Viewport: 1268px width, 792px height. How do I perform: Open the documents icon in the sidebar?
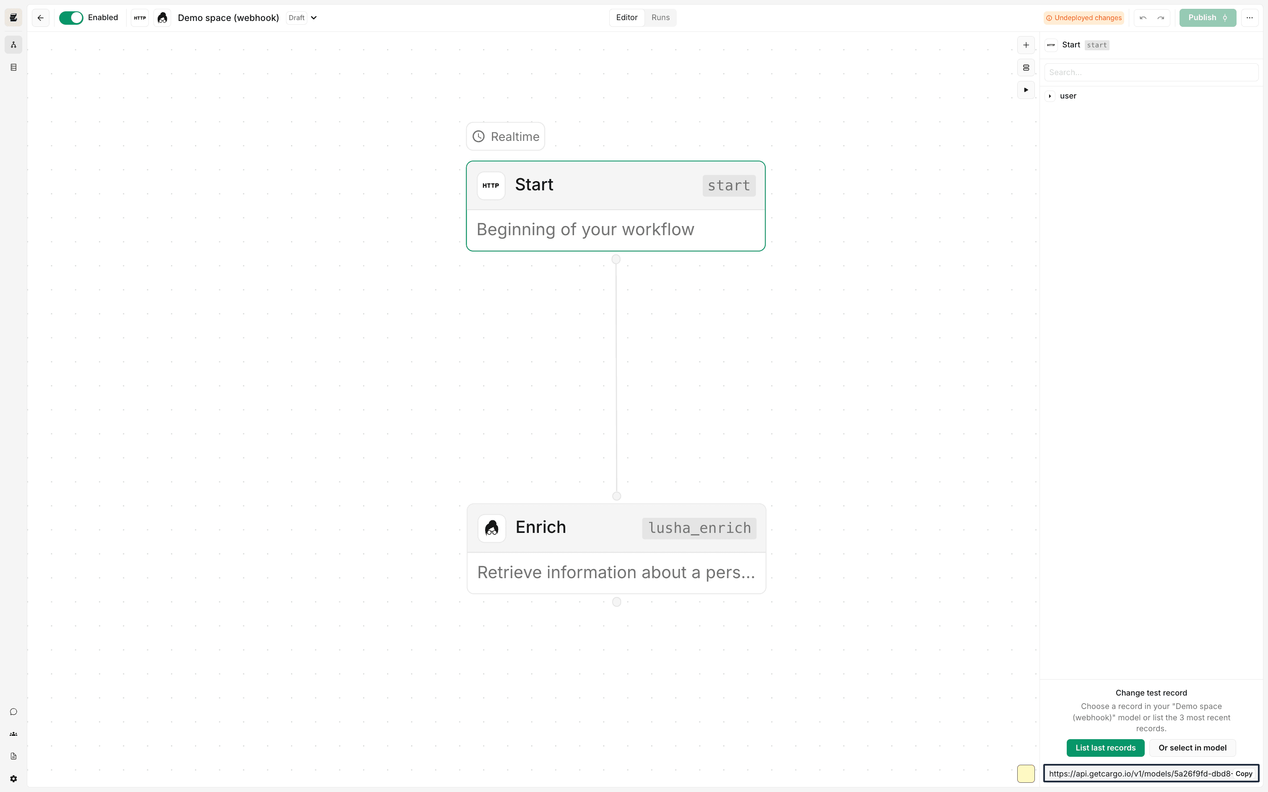(13, 756)
